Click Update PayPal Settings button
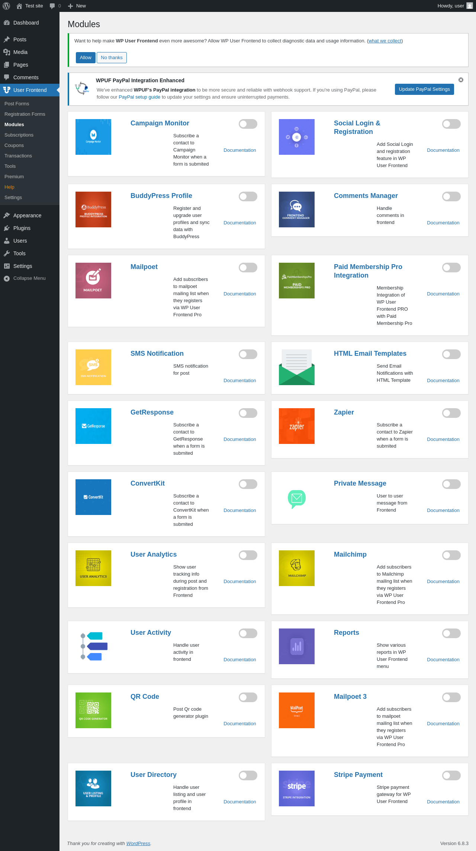The image size is (476, 851). pyautogui.click(x=424, y=89)
